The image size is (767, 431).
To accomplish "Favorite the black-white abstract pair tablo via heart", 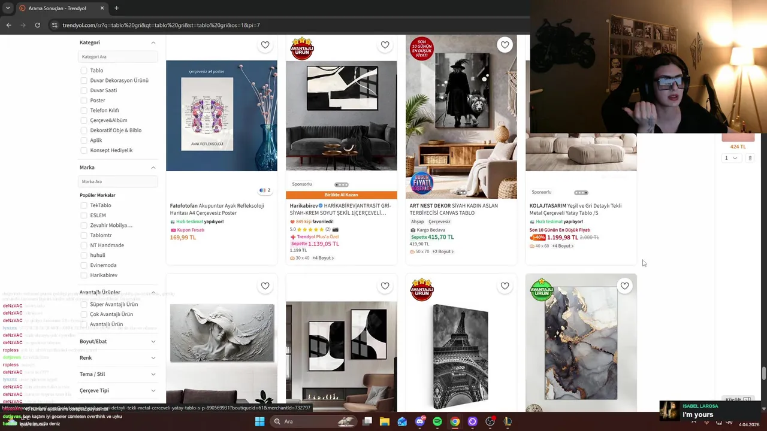I will 385,286.
